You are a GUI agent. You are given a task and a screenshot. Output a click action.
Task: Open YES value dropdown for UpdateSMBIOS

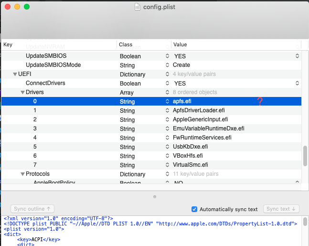coord(297,56)
